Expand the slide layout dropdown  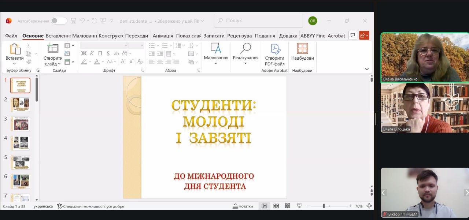click(x=69, y=46)
